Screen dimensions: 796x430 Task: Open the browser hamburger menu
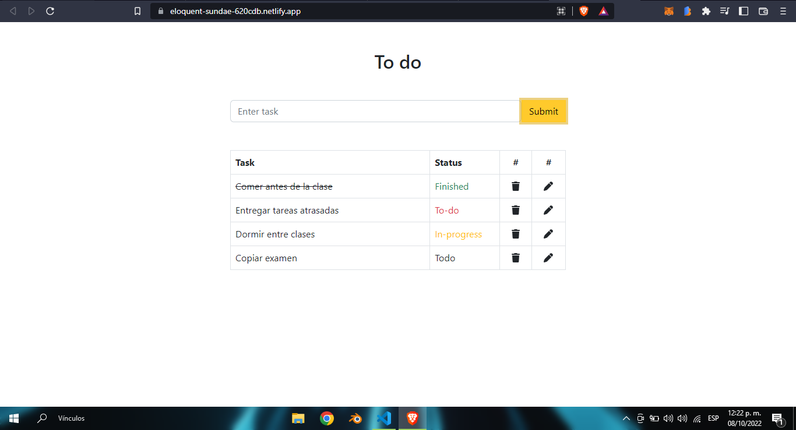tap(783, 10)
